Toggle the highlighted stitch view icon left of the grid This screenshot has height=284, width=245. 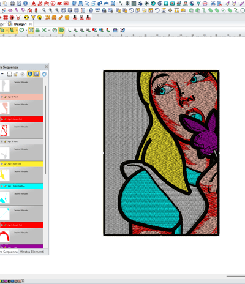[31, 30]
